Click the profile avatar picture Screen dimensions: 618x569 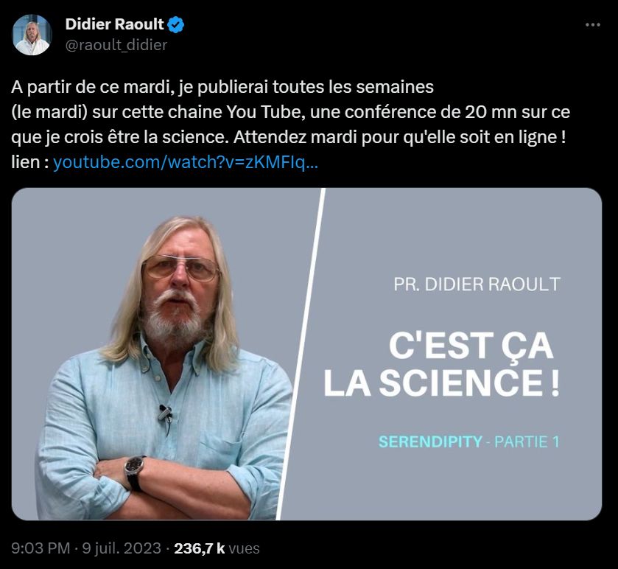coord(32,35)
